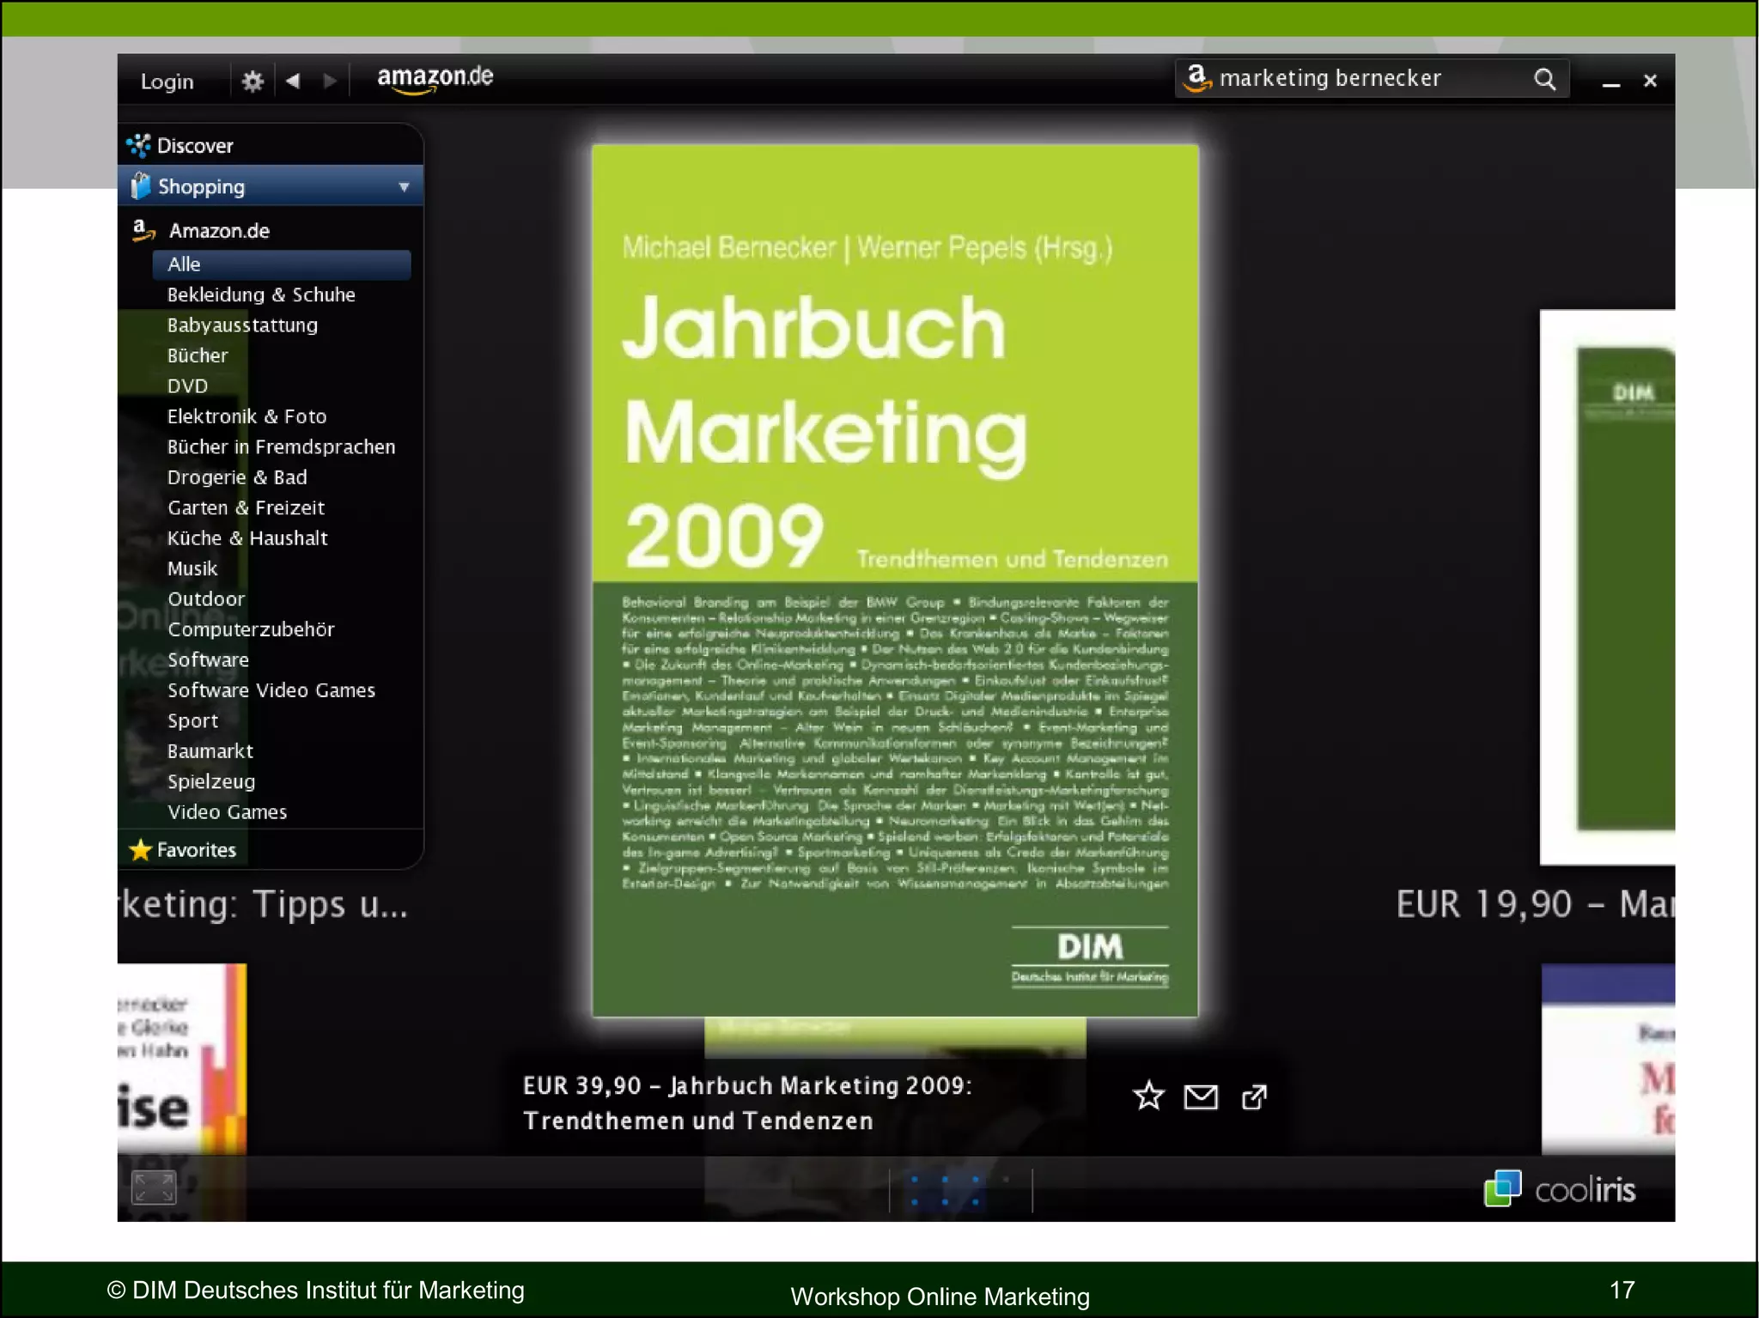Pick the Software Video Games category
The width and height of the screenshot is (1759, 1318).
coord(271,690)
